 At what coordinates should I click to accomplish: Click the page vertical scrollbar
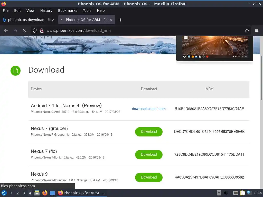(261, 78)
